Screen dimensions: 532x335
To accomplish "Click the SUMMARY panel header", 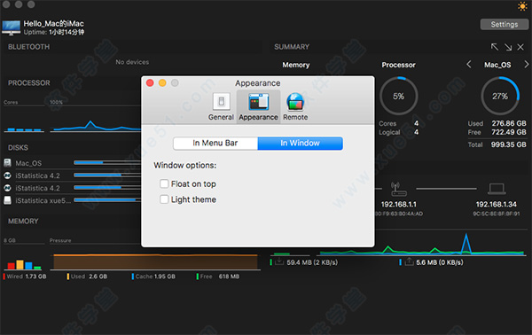I will point(292,47).
